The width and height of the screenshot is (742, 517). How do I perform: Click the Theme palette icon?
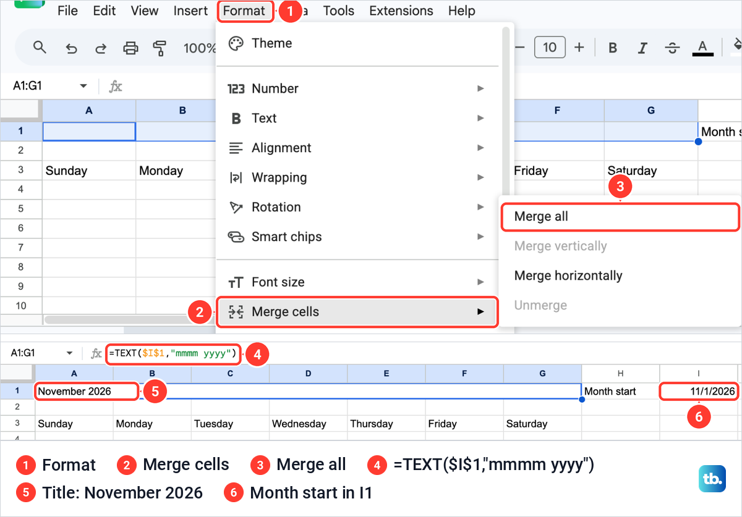pos(236,43)
